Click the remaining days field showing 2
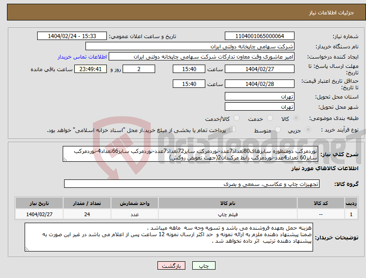366x278 pixels. point(139,69)
